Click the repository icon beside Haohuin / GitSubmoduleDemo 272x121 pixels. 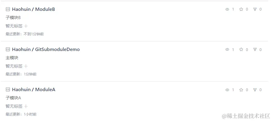tap(8, 49)
